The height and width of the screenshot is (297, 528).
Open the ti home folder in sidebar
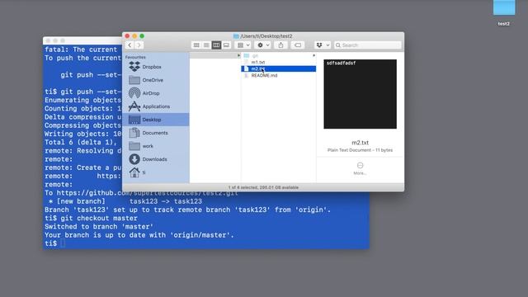[156, 172]
